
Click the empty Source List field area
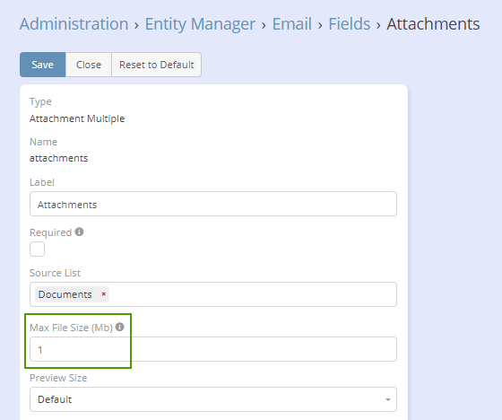point(253,294)
